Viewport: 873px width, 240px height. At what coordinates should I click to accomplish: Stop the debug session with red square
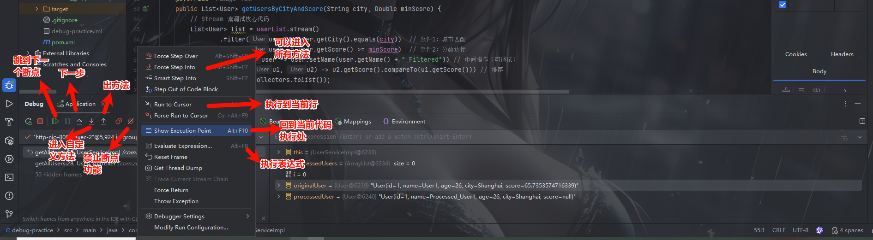(40, 121)
